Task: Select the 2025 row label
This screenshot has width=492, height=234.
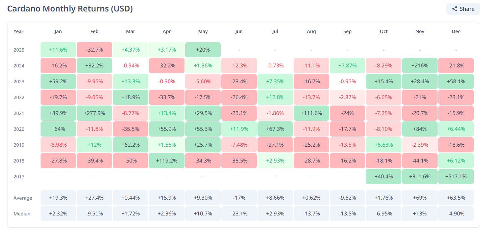Action: click(19, 50)
